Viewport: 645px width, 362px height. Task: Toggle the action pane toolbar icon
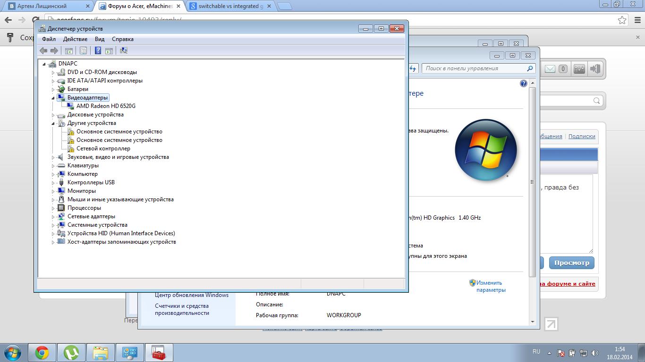tap(109, 50)
